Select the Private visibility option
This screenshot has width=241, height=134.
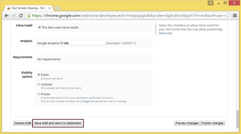tap(39, 94)
